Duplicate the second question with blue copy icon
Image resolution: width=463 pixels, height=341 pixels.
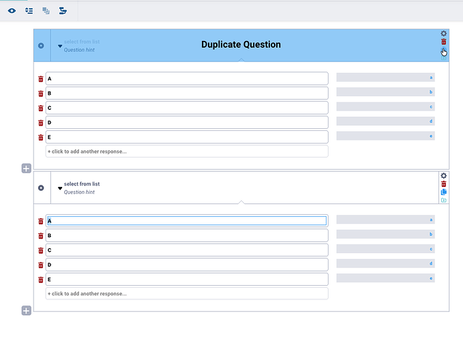coord(443,192)
